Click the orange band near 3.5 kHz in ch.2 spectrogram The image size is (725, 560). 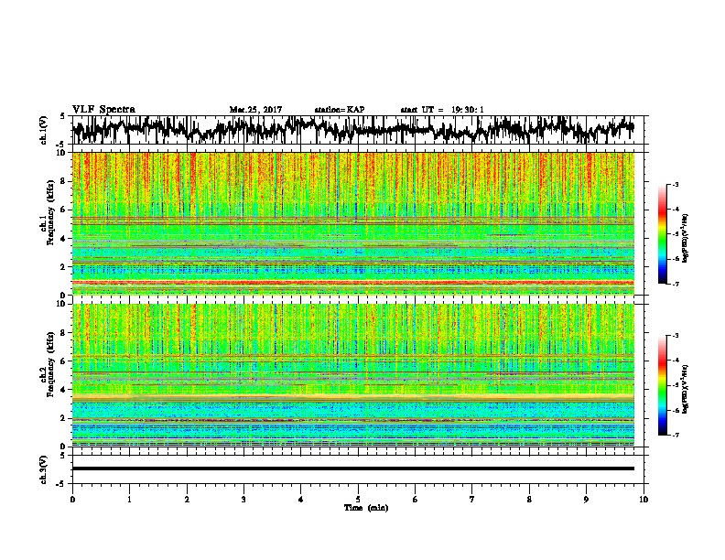tap(353, 397)
